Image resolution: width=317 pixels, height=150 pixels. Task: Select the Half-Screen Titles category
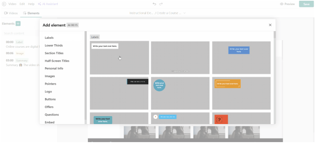point(57,61)
